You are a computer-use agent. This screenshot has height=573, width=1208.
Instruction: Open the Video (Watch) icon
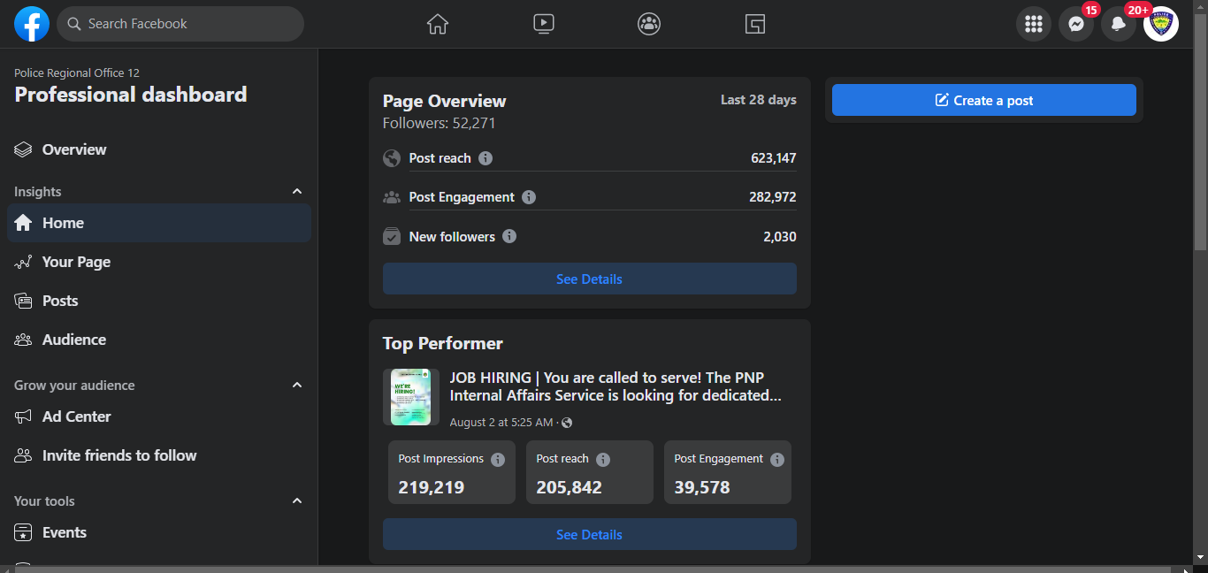(x=544, y=24)
